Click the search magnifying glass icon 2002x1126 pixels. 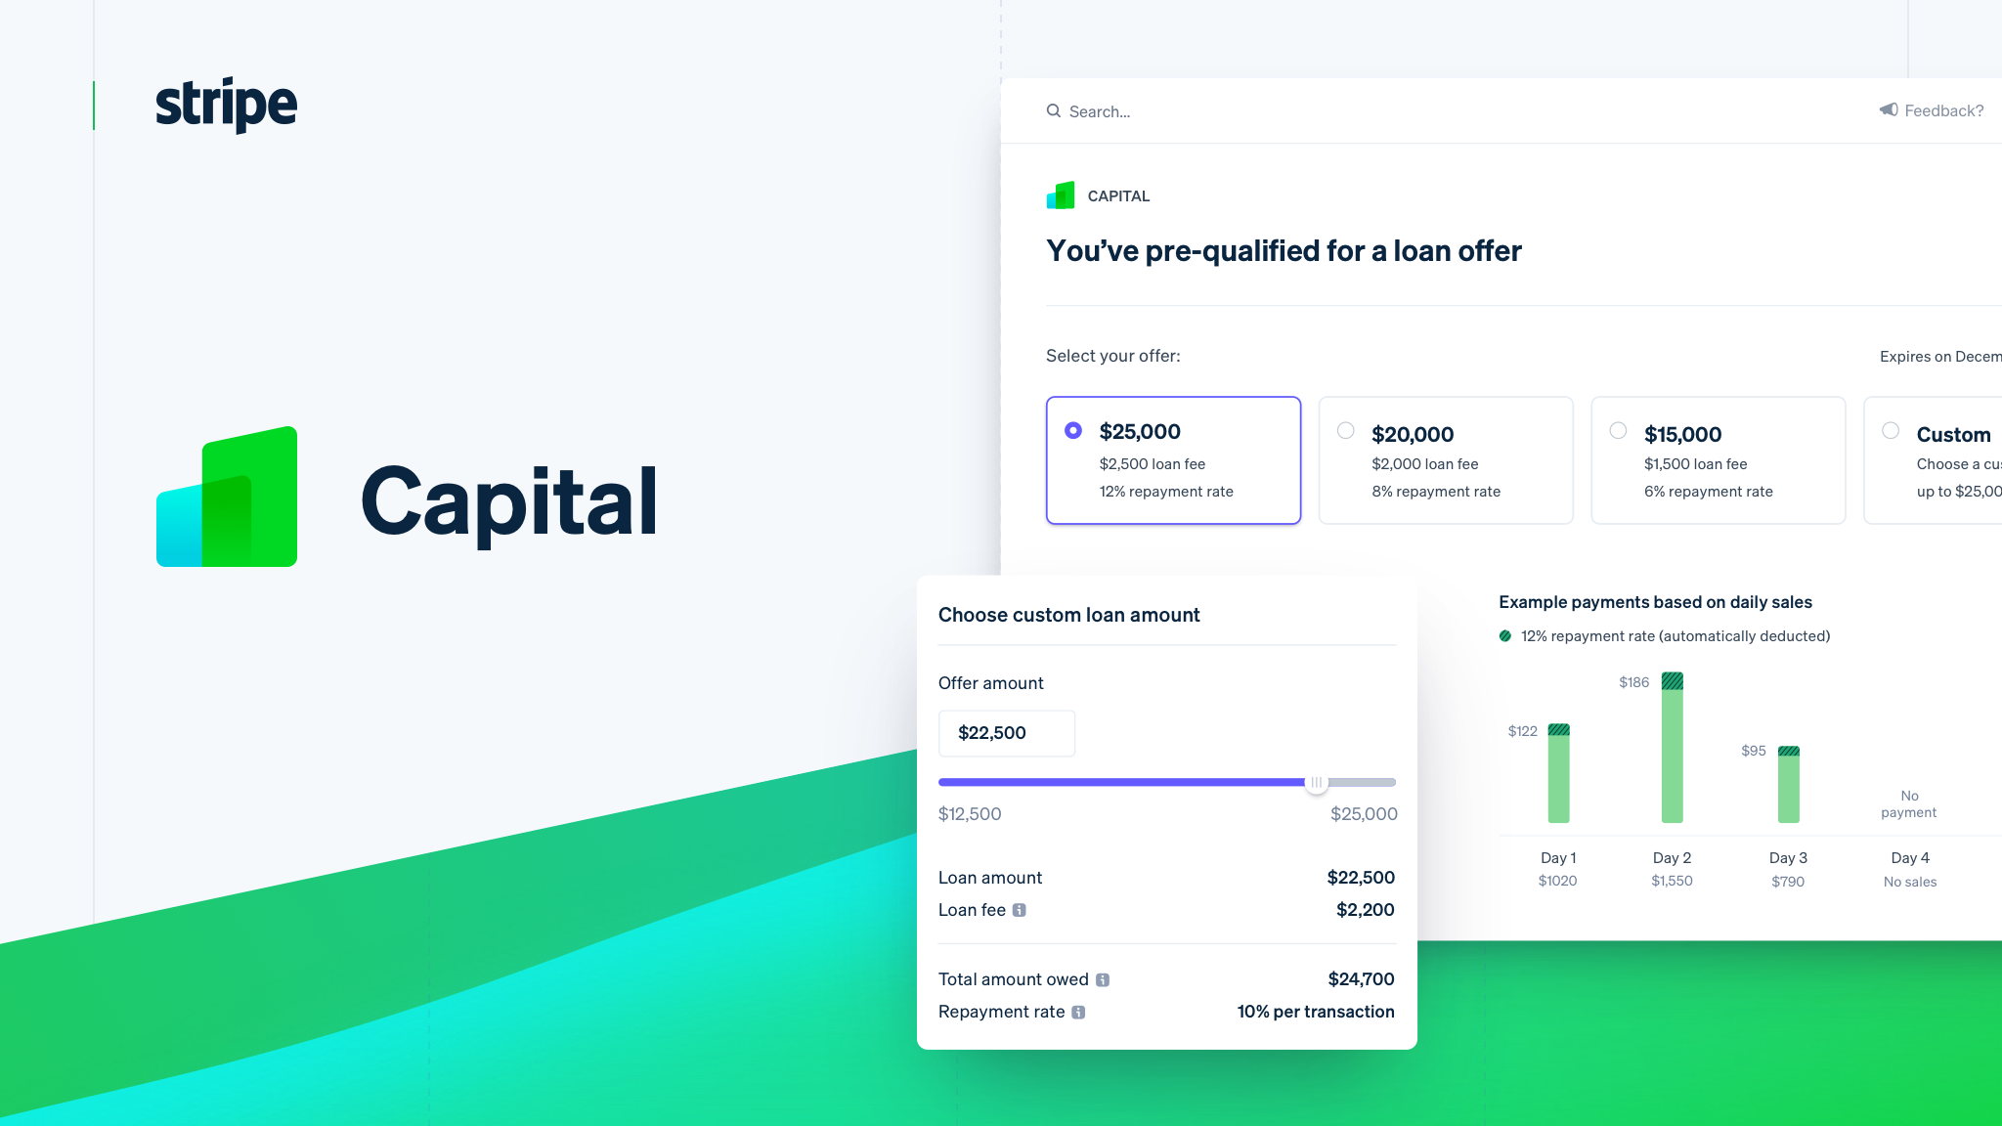[x=1053, y=111]
